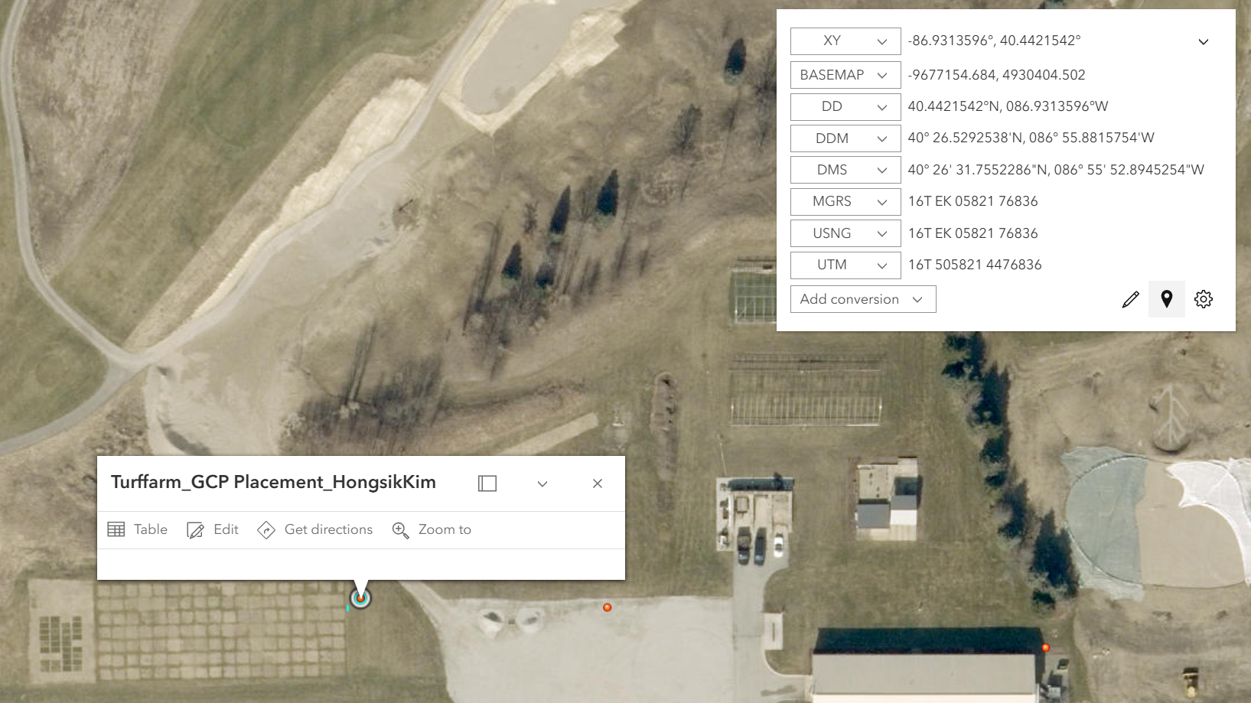Click Edit in the popup toolbar
Image resolution: width=1251 pixels, height=703 pixels.
point(213,529)
